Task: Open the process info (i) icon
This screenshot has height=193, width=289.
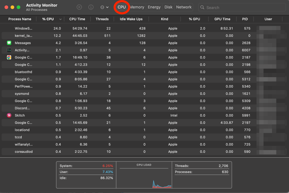Action: [x=91, y=7]
